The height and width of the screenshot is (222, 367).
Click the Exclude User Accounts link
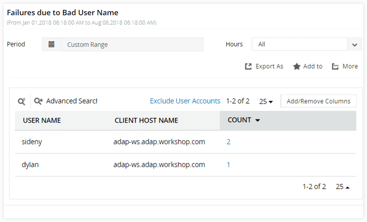click(185, 101)
